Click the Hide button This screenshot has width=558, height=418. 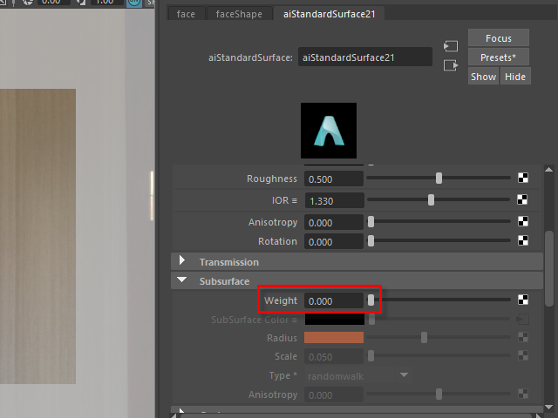click(x=515, y=77)
